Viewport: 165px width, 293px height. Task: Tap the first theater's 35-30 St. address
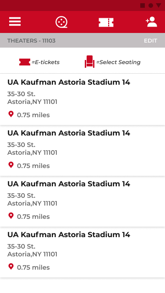point(22,94)
